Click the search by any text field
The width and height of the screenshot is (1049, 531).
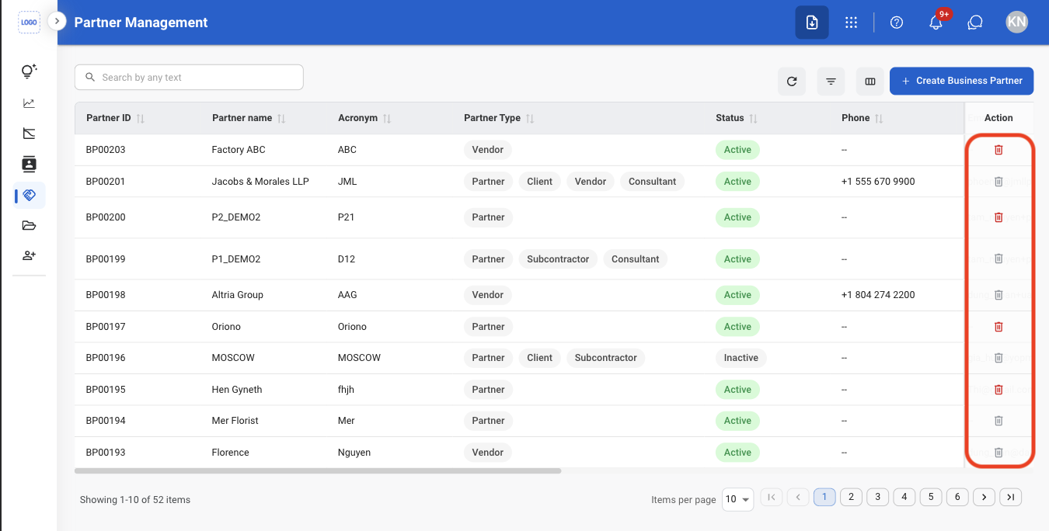[x=189, y=78]
